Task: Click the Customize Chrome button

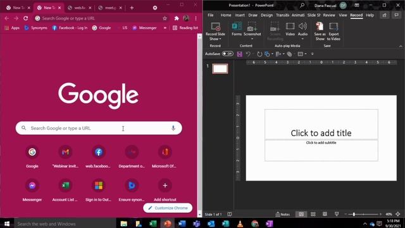Action: click(x=168, y=208)
